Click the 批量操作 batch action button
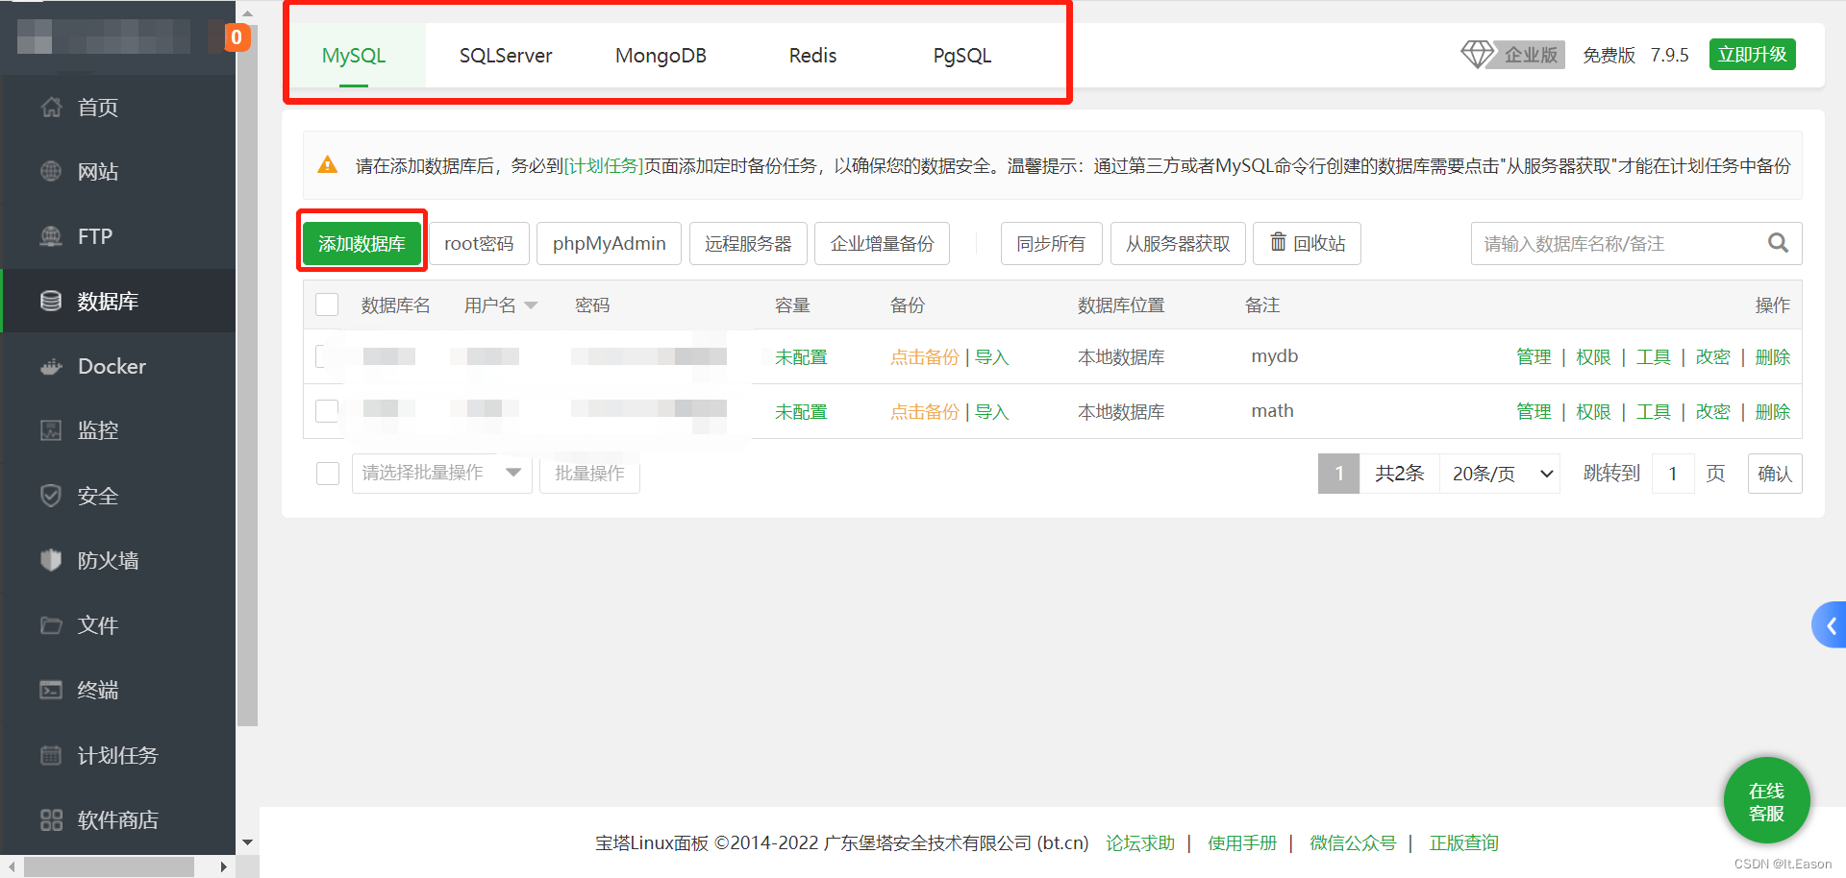The width and height of the screenshot is (1846, 878). coord(589,473)
